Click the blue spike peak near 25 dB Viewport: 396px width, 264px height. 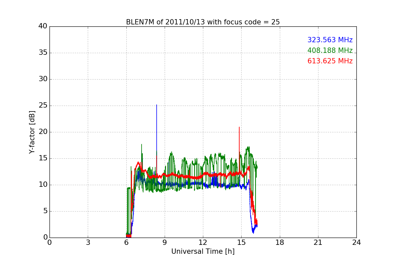(156, 105)
